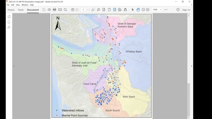Click the magnifier zoom tool icon
Image resolution: width=212 pixels, height=119 pixels.
(98, 10)
